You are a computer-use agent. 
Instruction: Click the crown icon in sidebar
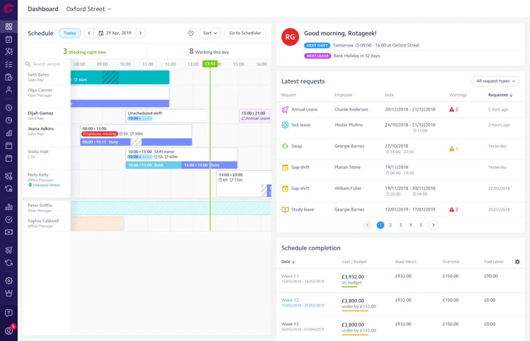(x=8, y=293)
